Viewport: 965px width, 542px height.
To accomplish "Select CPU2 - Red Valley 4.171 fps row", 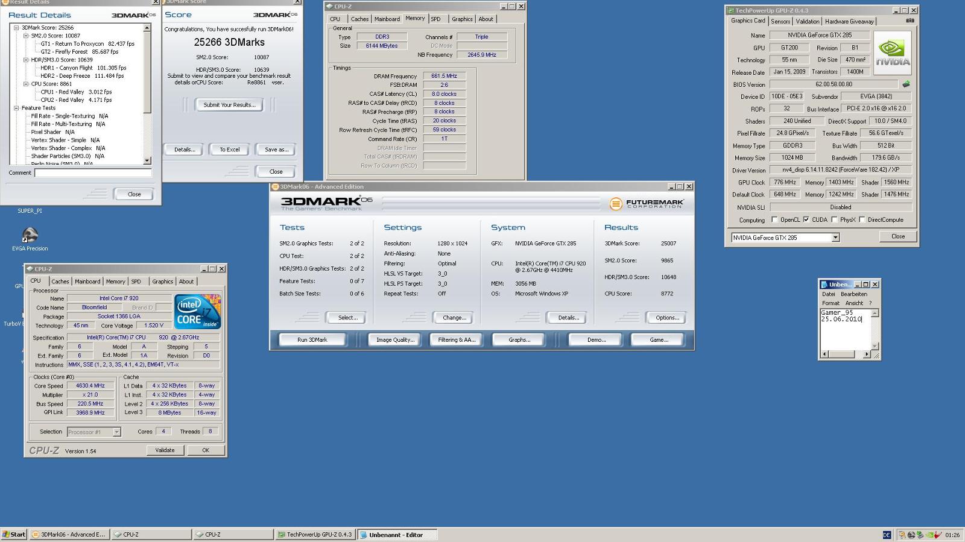I will [76, 100].
